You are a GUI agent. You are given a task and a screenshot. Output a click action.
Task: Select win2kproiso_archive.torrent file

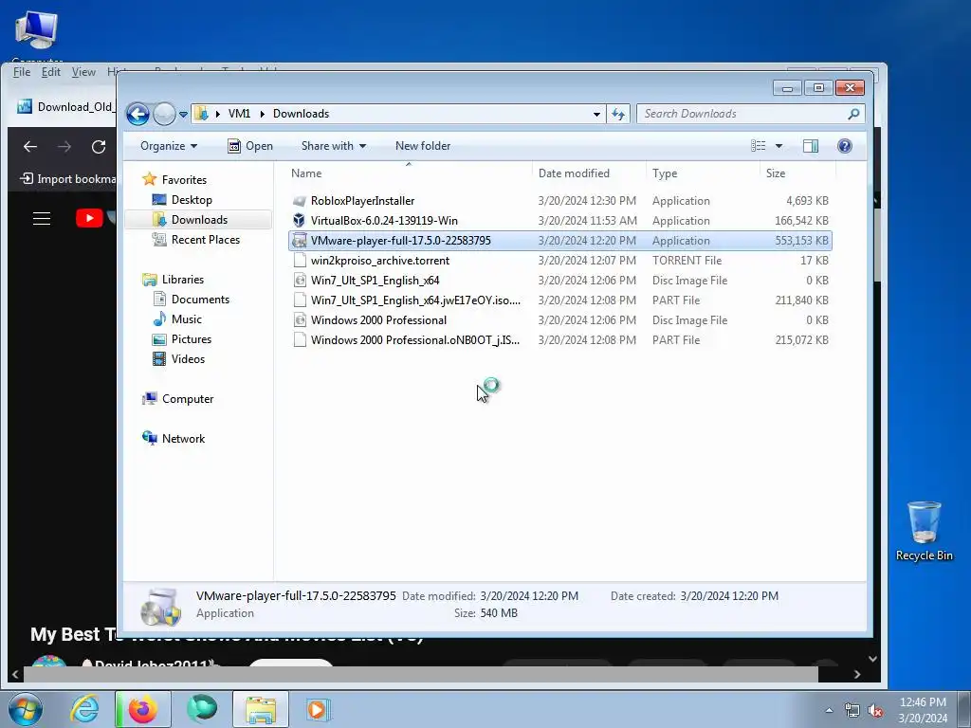[560, 261]
